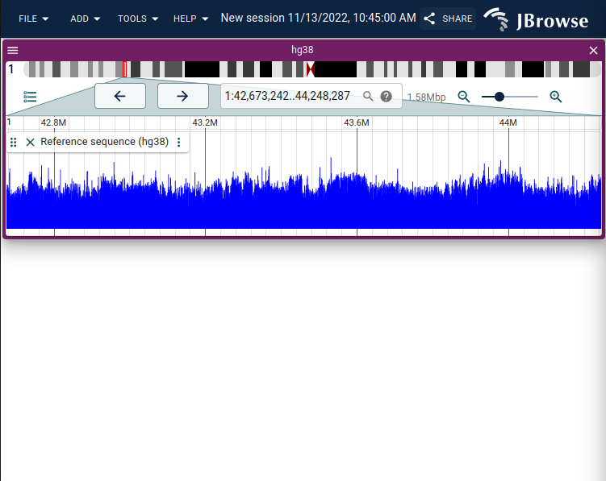Click the 43.2M ruler label

coord(205,122)
